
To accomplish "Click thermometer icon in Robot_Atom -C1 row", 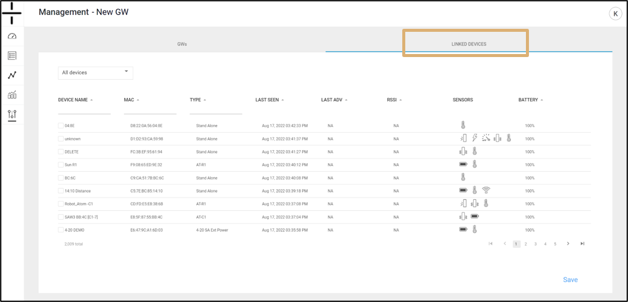I will [486, 203].
